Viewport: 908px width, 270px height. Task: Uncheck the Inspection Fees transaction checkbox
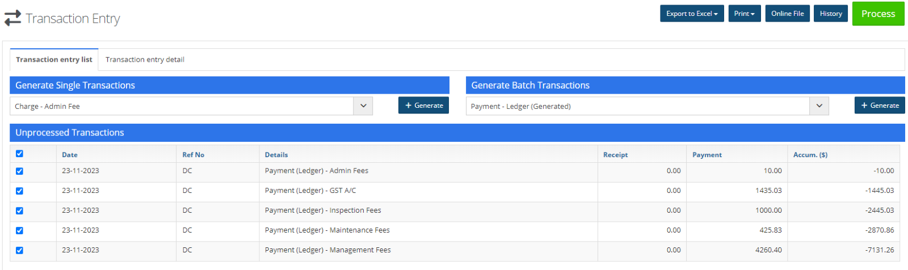click(x=19, y=211)
